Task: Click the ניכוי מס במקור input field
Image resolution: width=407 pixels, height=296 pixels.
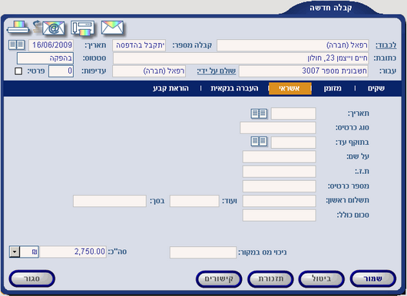Action: 203,252
